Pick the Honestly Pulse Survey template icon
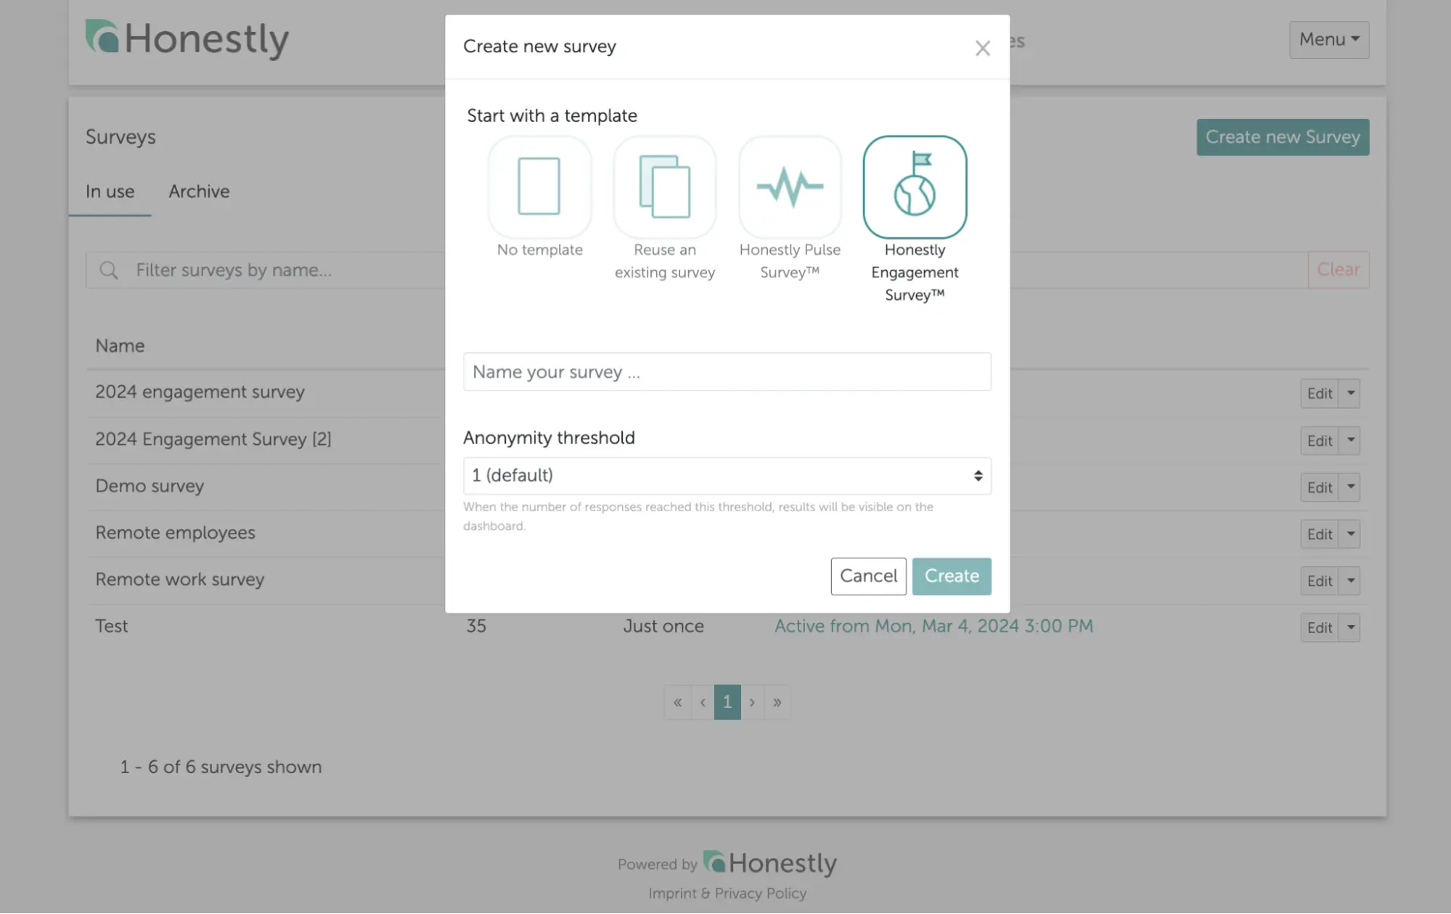This screenshot has height=914, width=1451. click(x=790, y=187)
